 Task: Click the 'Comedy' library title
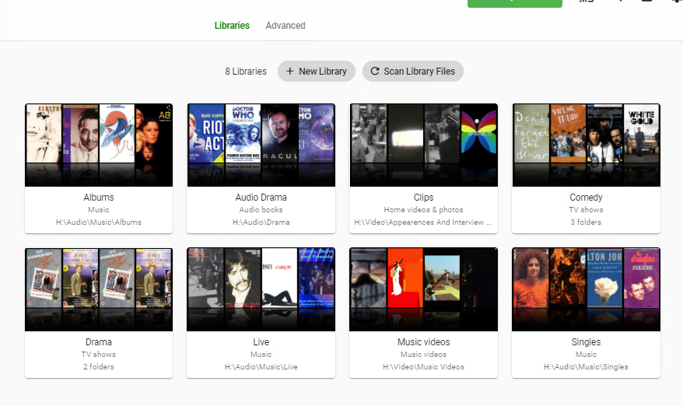pyautogui.click(x=587, y=198)
